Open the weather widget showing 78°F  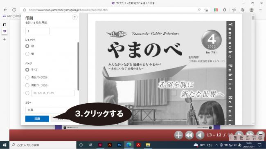203,145
